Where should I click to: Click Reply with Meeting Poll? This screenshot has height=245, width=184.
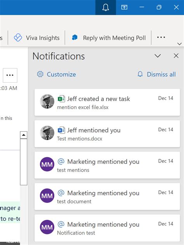pos(109,38)
